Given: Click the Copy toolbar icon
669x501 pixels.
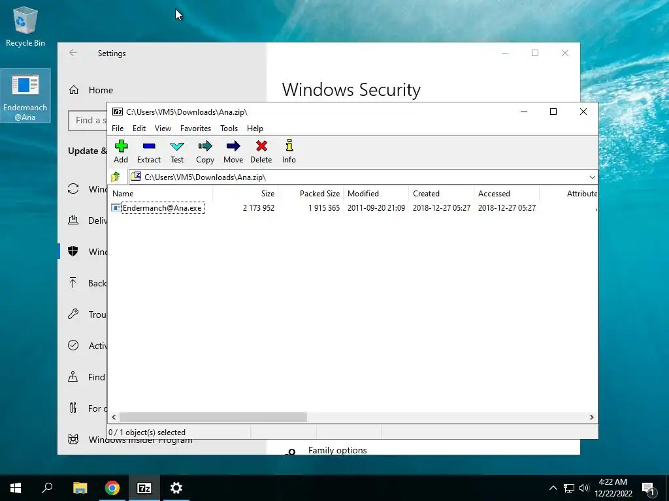Looking at the screenshot, I should click(205, 151).
